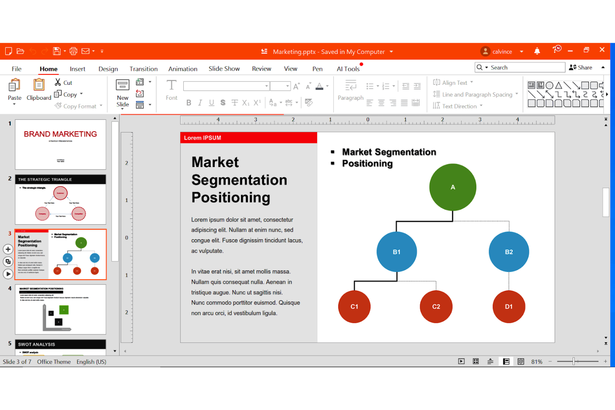
Task: Start slideshow from the status bar
Action: (461, 361)
